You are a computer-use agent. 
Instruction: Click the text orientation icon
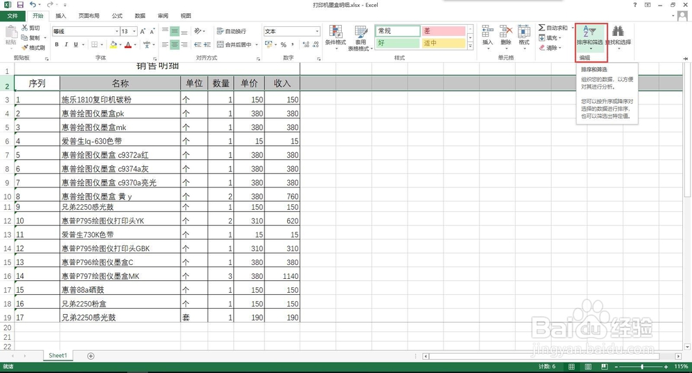(198, 31)
